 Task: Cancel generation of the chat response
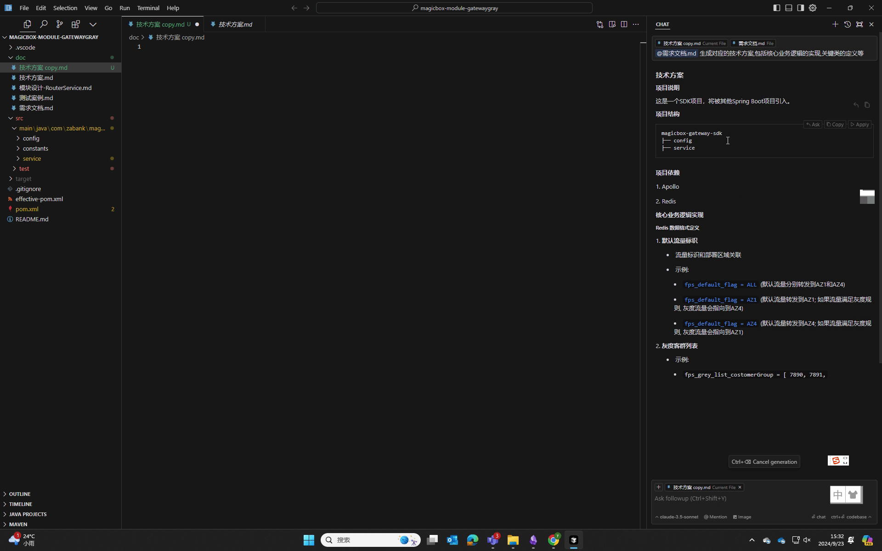pos(764,462)
